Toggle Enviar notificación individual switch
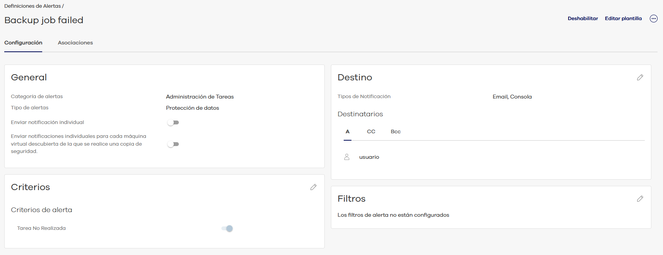 tap(173, 122)
